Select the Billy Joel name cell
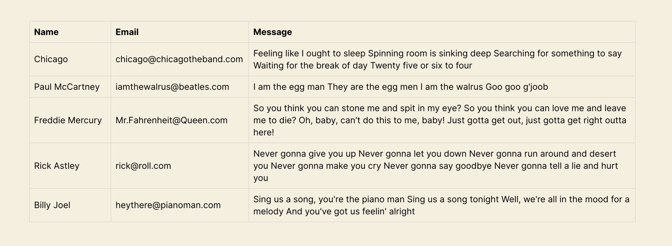This screenshot has width=672, height=246. (x=52, y=205)
